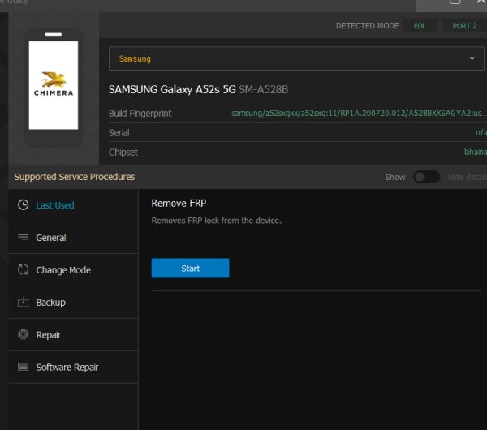Screen dimensions: 487x430
Task: Click the Software Repair icon
Action: coord(24,367)
